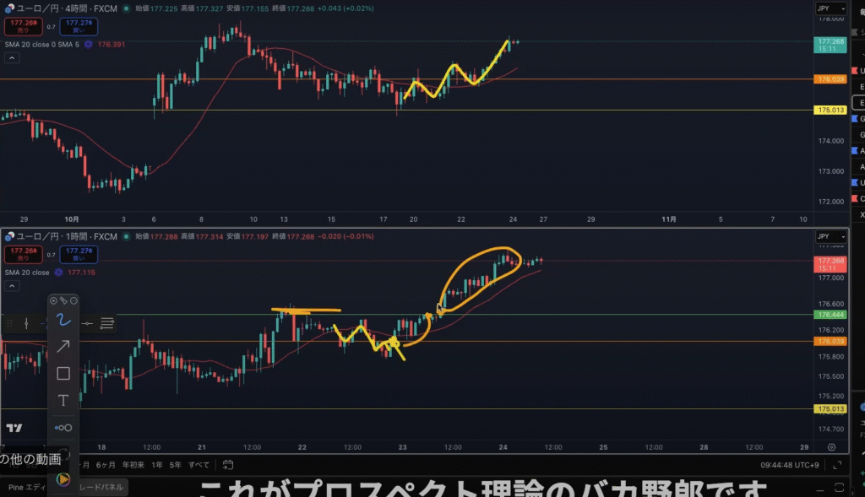This screenshot has width=865, height=497.
Task: Click the 175.013 yellow price label lower chart
Action: click(829, 409)
